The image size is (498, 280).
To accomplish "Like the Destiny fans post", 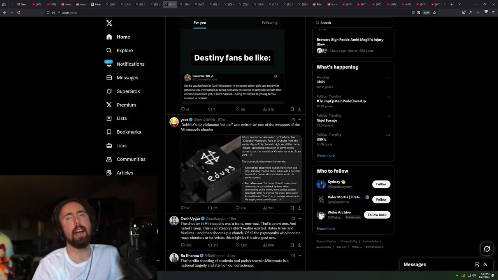I will coord(240,109).
